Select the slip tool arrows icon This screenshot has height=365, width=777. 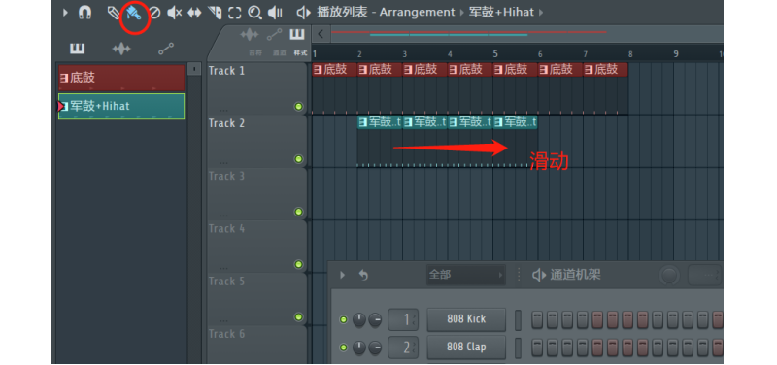coord(194,13)
